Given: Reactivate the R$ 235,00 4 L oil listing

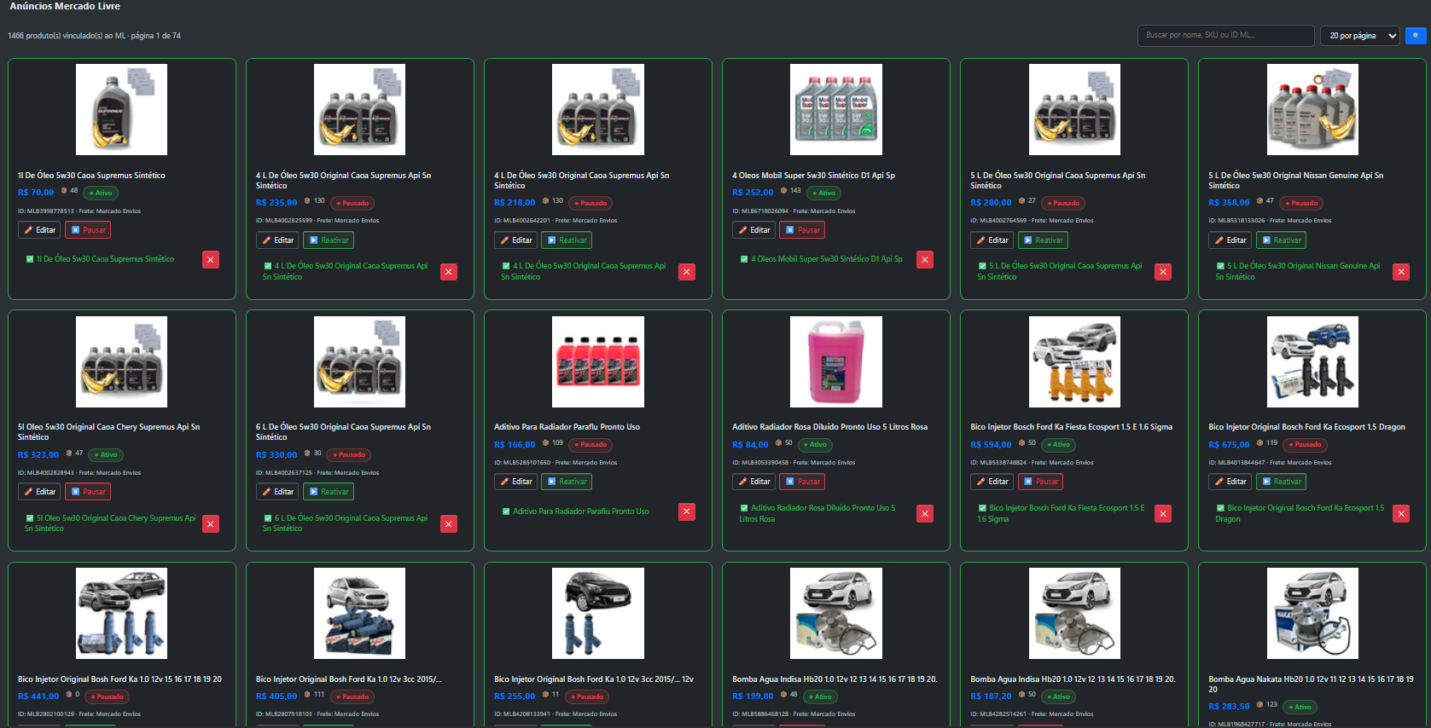Looking at the screenshot, I should click(329, 240).
